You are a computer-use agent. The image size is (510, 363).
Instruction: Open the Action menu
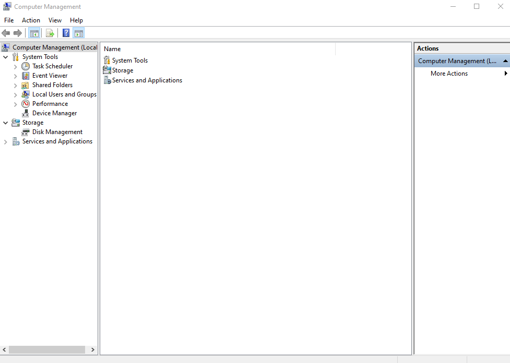pos(31,20)
